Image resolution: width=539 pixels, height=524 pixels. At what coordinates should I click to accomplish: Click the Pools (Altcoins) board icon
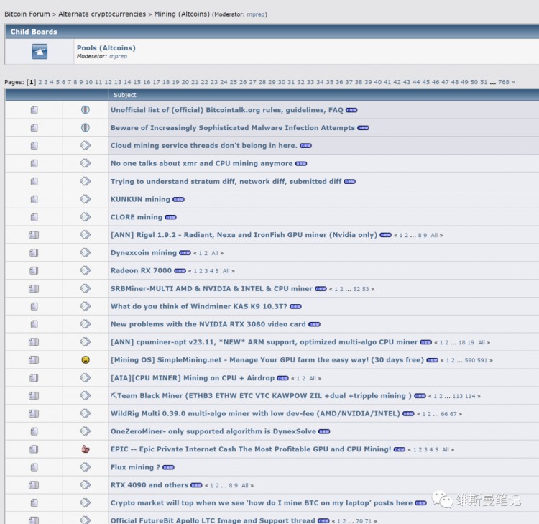(x=40, y=52)
